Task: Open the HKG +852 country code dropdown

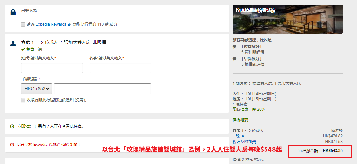Action: [37, 89]
